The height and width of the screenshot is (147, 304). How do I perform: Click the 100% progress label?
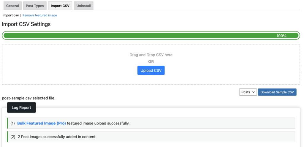(281, 36)
